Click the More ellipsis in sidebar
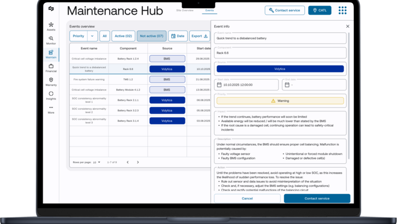397x224 pixels. 51,109
